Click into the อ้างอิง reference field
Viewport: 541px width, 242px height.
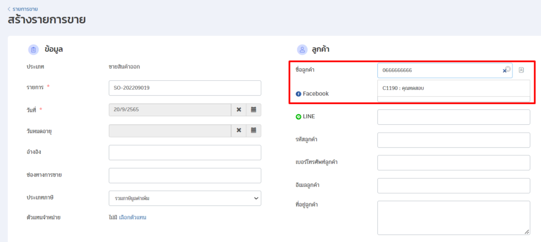pos(185,152)
